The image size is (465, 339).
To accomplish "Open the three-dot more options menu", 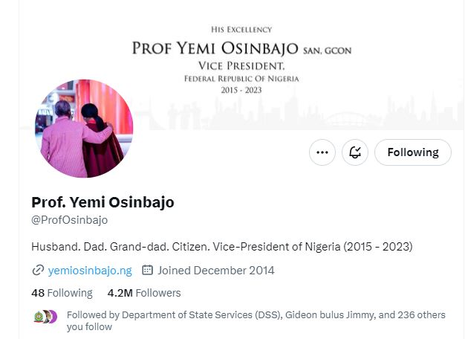I will pyautogui.click(x=322, y=152).
